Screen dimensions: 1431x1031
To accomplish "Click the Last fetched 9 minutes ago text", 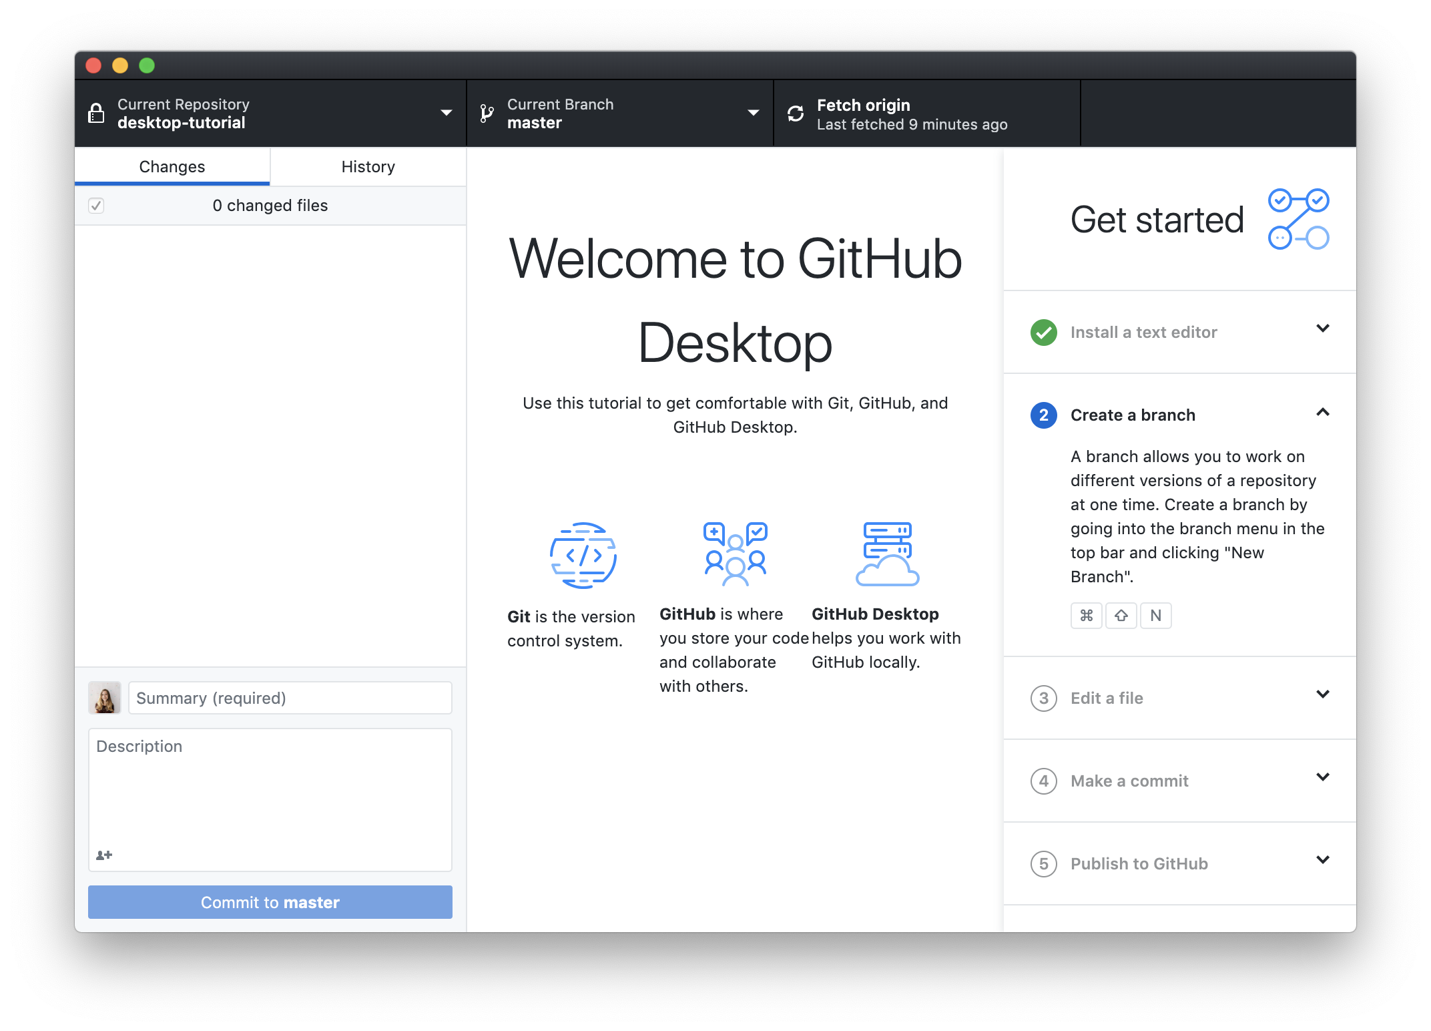I will click(x=912, y=124).
